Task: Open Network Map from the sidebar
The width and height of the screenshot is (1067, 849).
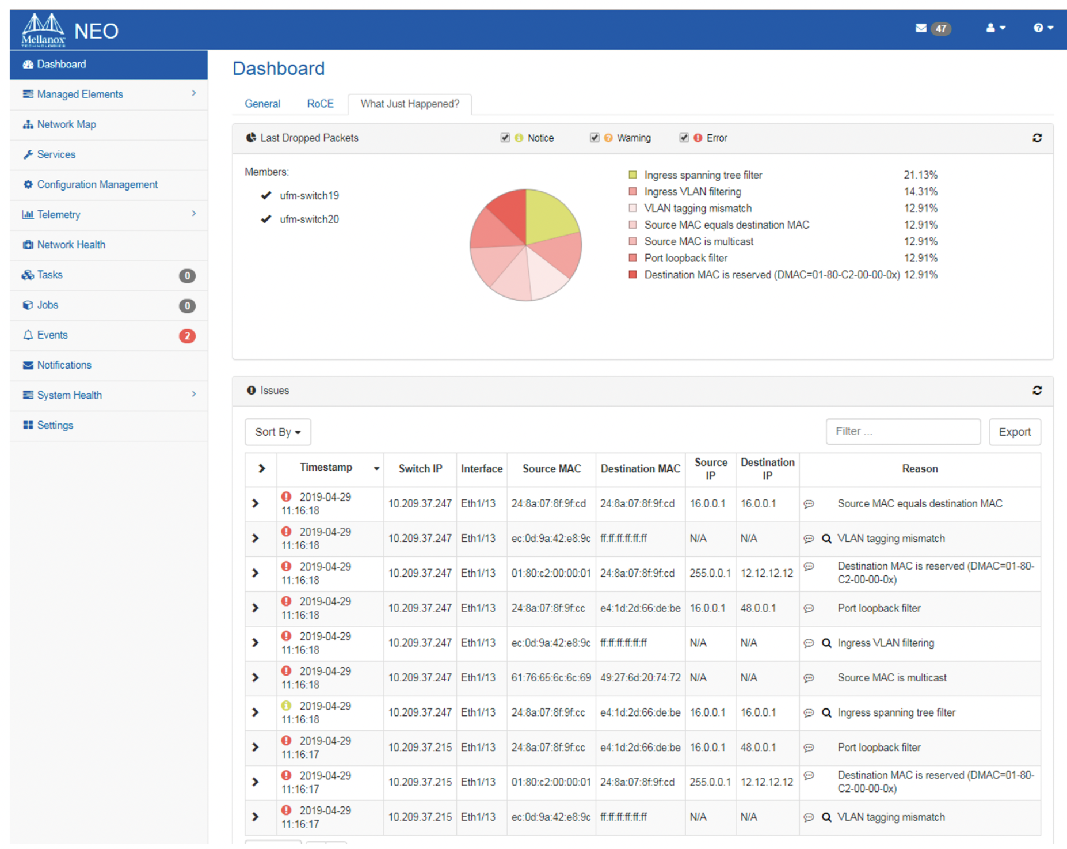Action: (x=66, y=124)
